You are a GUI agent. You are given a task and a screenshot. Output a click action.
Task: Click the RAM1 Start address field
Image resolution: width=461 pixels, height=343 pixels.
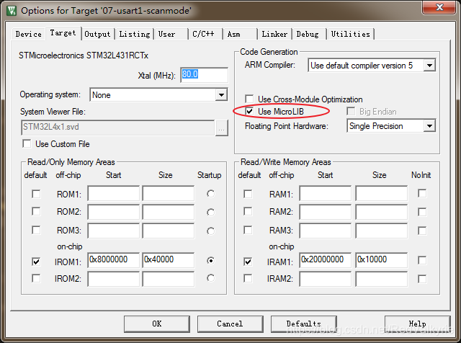(x=326, y=193)
